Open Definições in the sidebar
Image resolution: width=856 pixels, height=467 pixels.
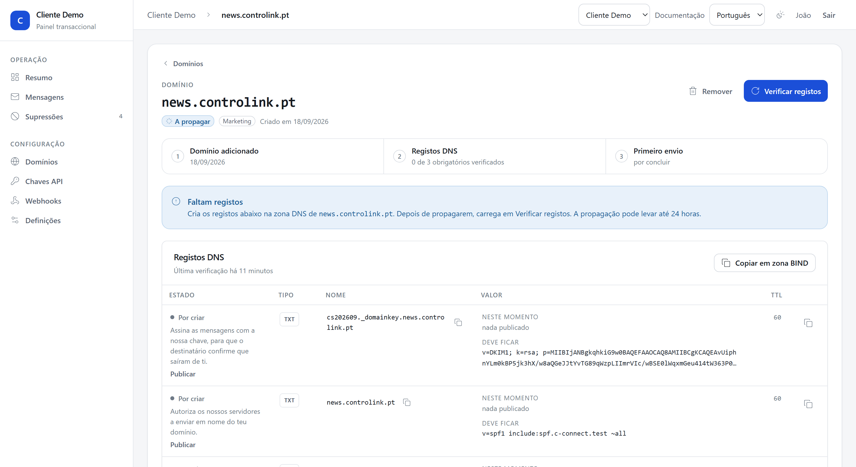66,221
